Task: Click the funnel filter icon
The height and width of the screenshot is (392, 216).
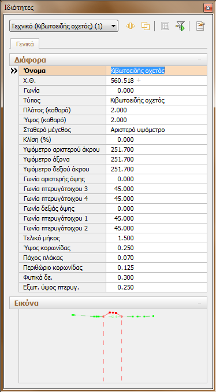Action: point(180,26)
